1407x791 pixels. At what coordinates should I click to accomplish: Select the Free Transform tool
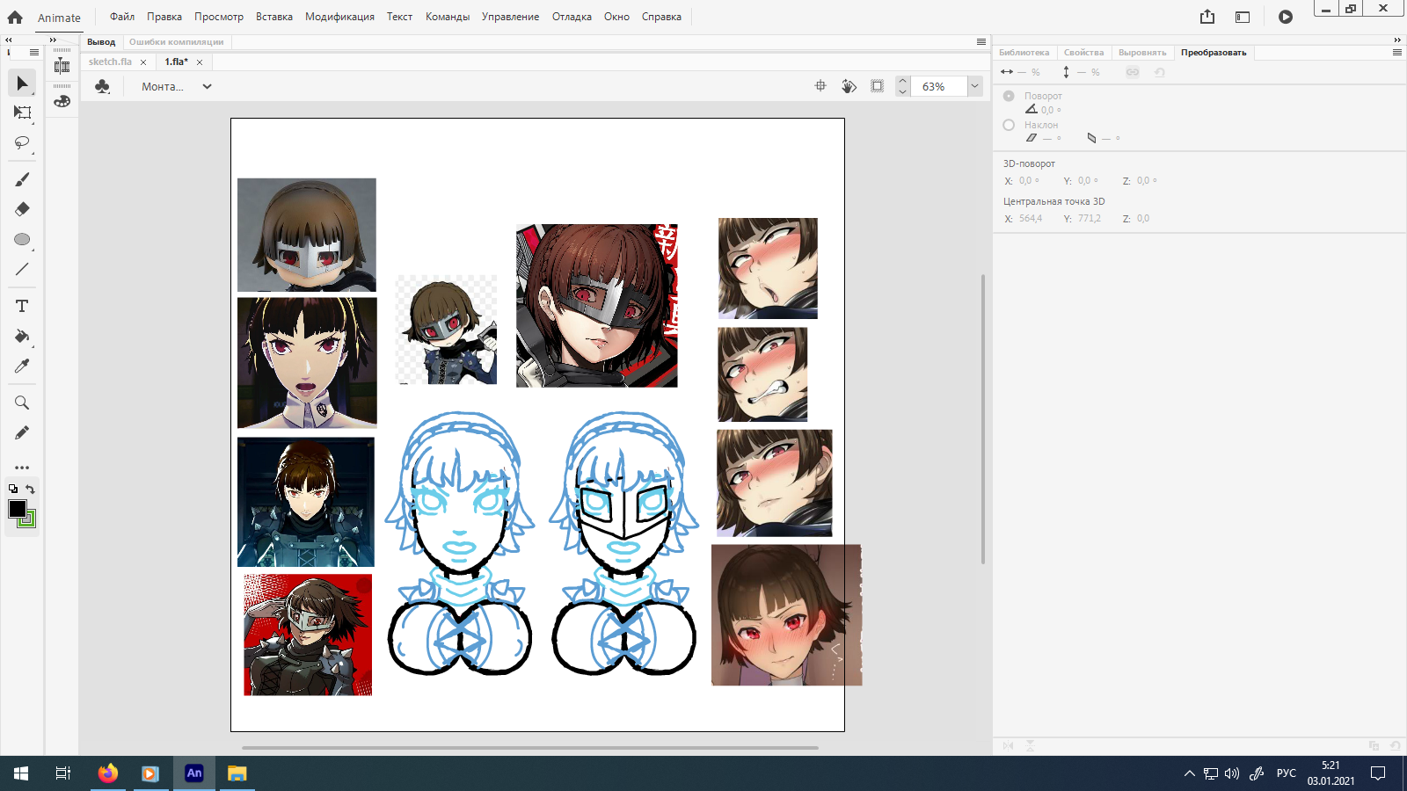pyautogui.click(x=22, y=112)
